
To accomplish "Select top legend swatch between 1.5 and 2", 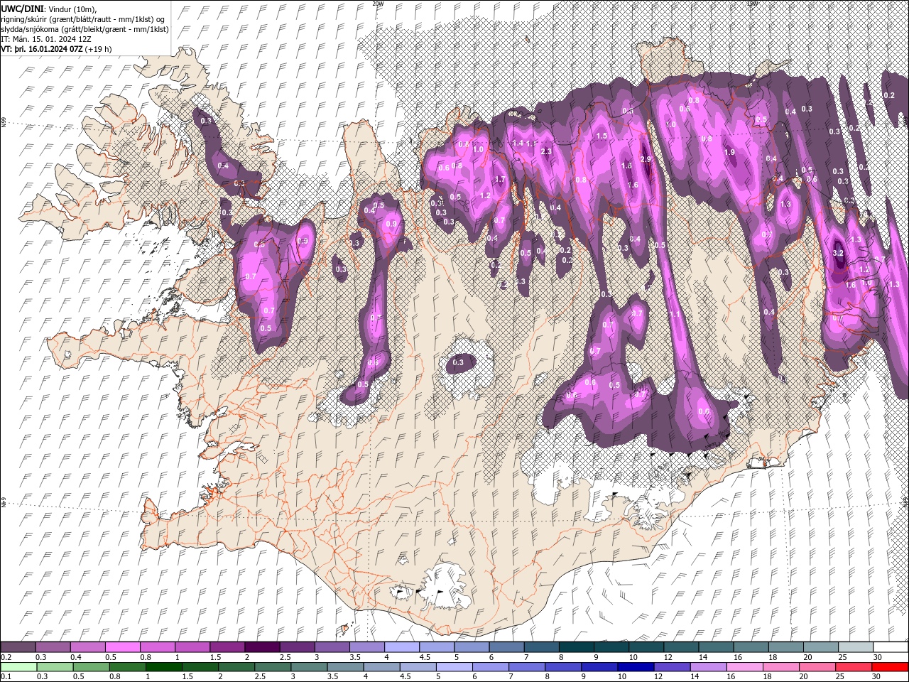I will [x=228, y=647].
